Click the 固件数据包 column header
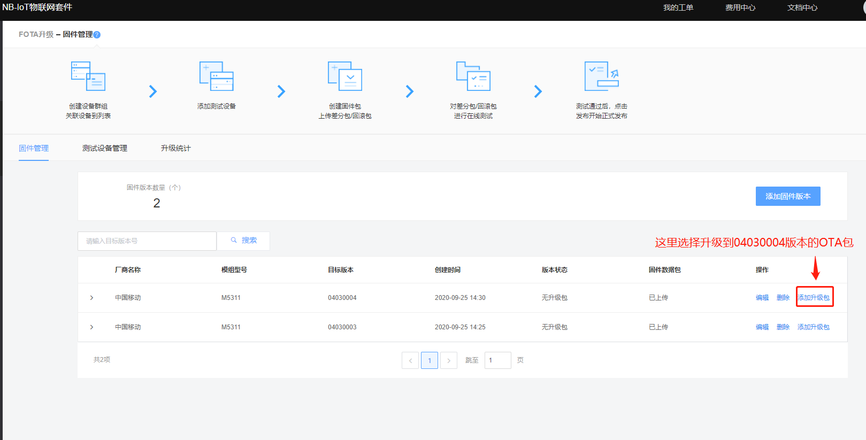 click(x=665, y=270)
